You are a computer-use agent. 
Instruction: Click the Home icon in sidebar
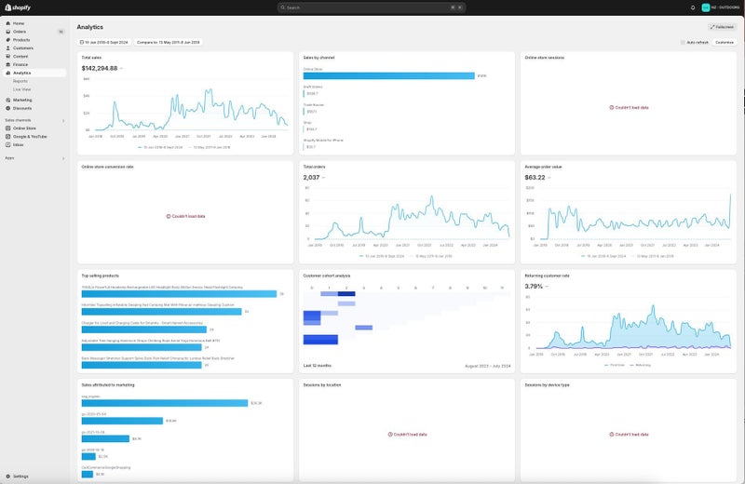[x=7, y=23]
